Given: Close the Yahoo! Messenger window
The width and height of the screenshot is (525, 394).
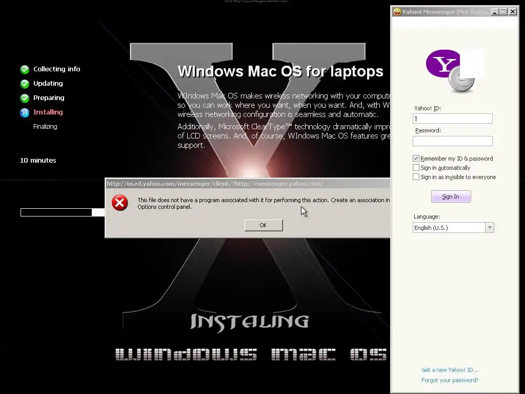Looking at the screenshot, I should pos(512,12).
